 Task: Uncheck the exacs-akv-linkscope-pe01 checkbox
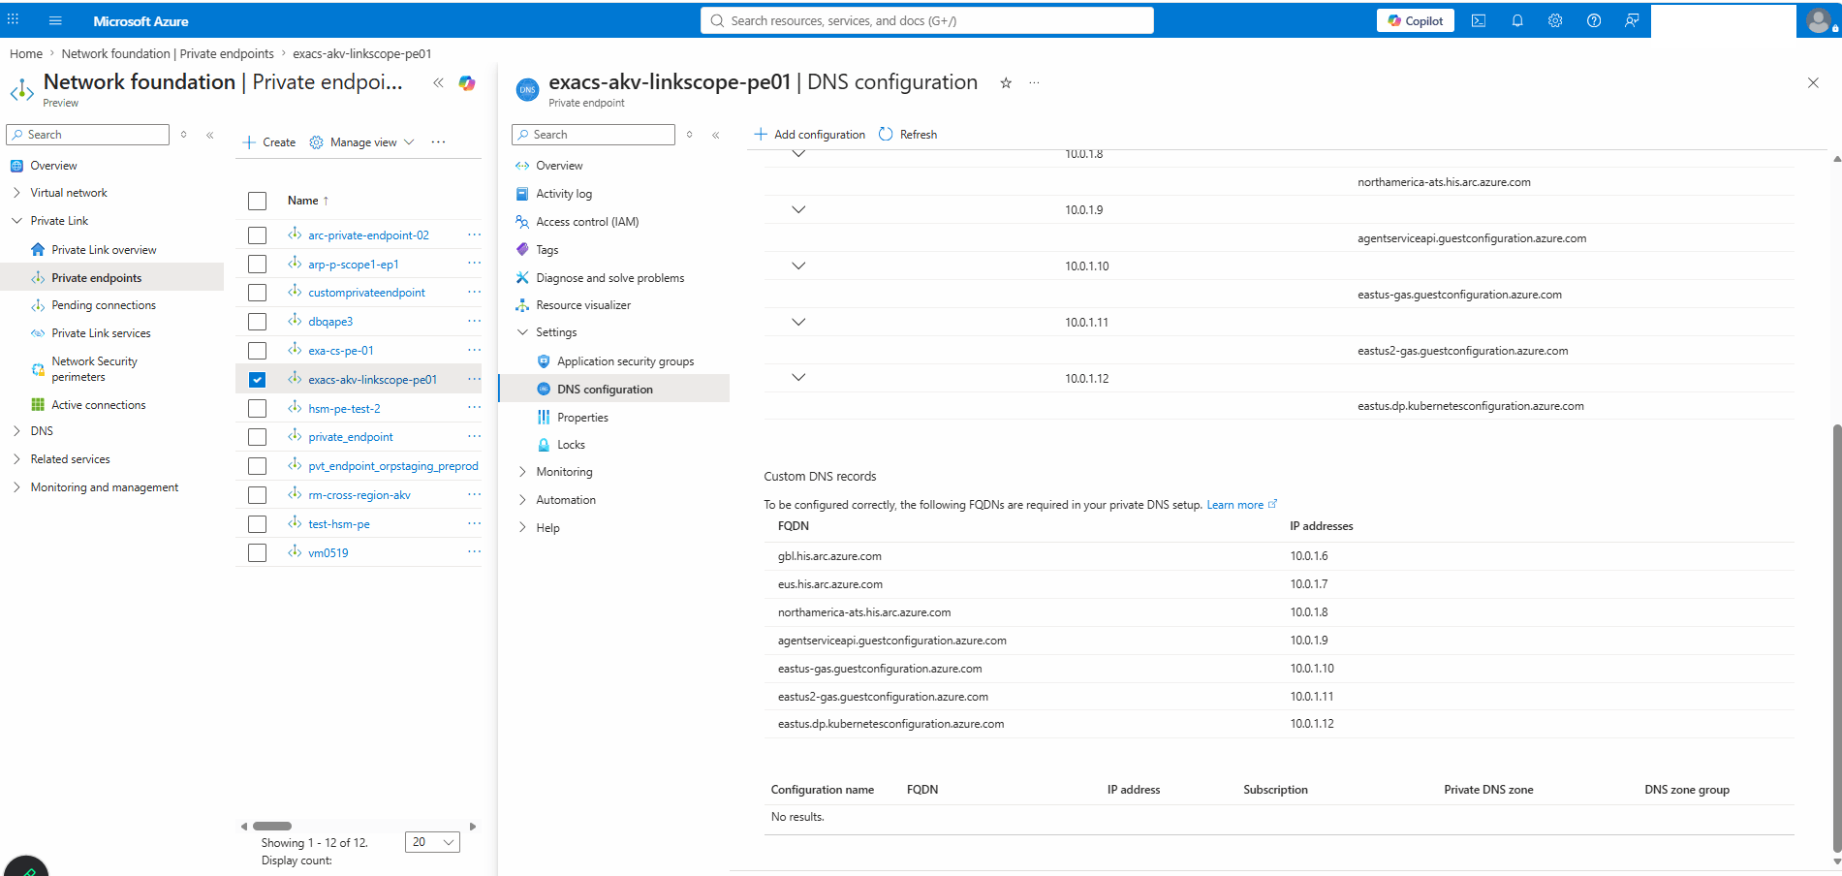click(257, 380)
